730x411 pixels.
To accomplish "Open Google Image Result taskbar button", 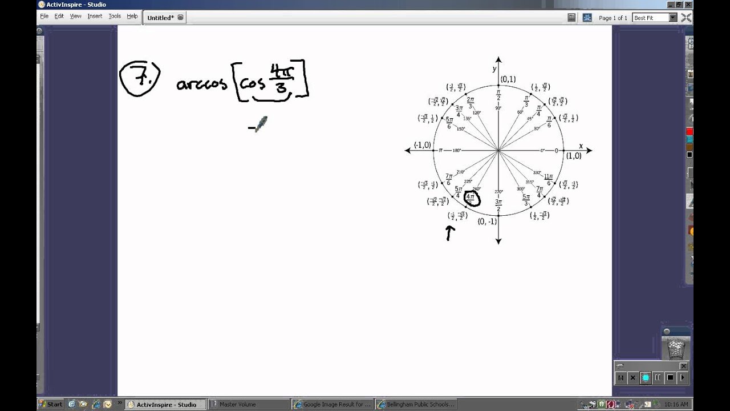I will pos(332,404).
